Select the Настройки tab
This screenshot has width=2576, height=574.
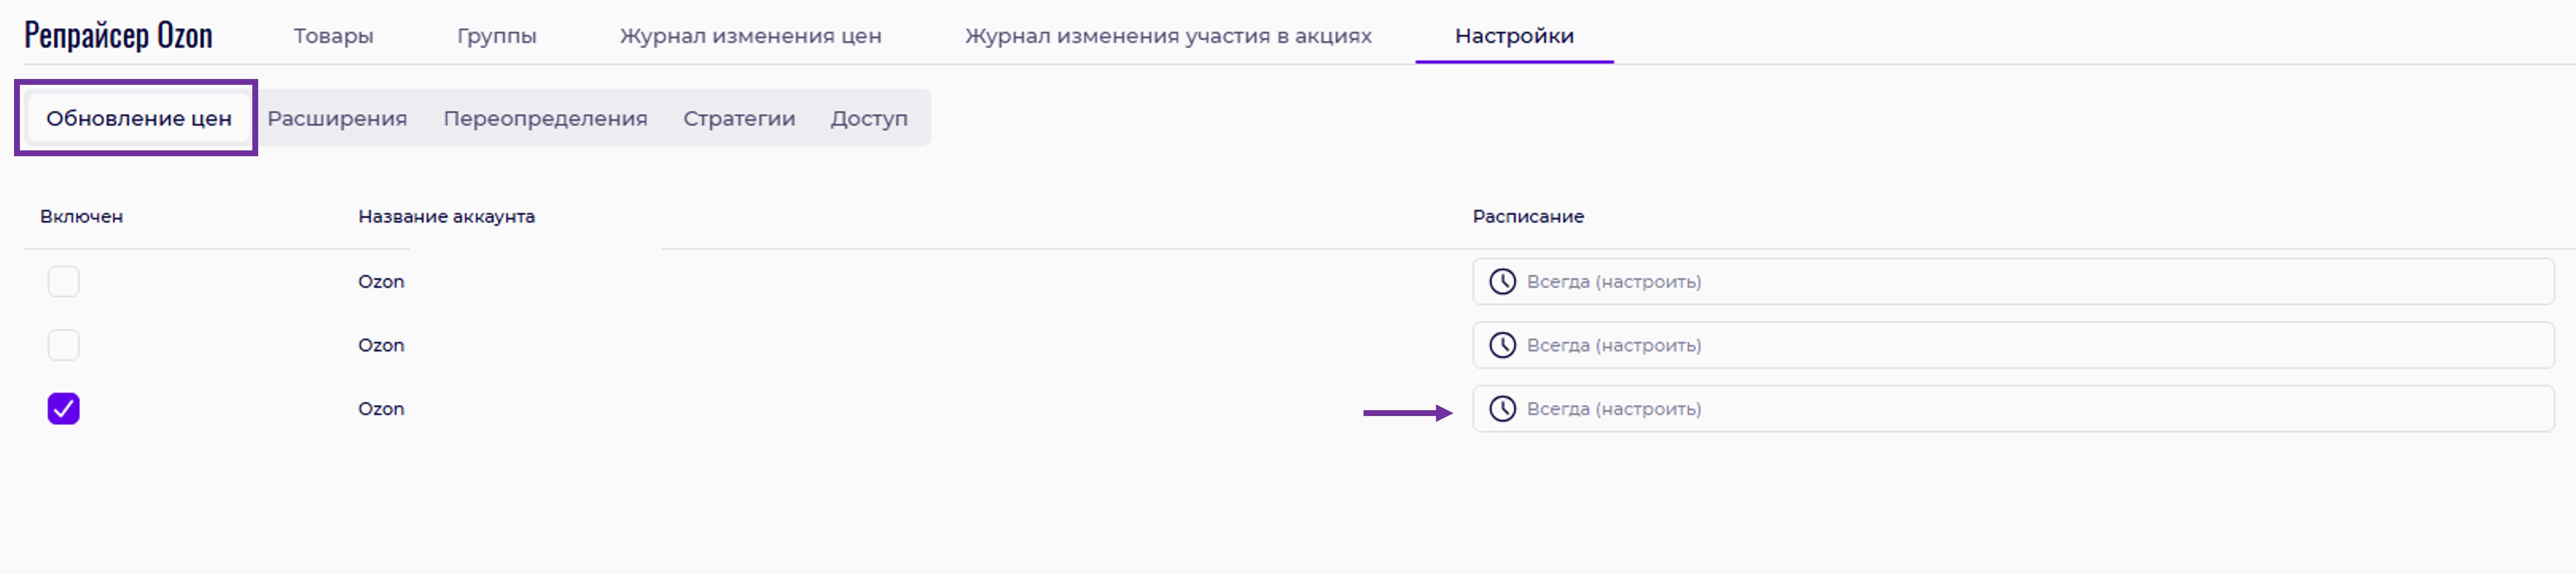pyautogui.click(x=1513, y=36)
